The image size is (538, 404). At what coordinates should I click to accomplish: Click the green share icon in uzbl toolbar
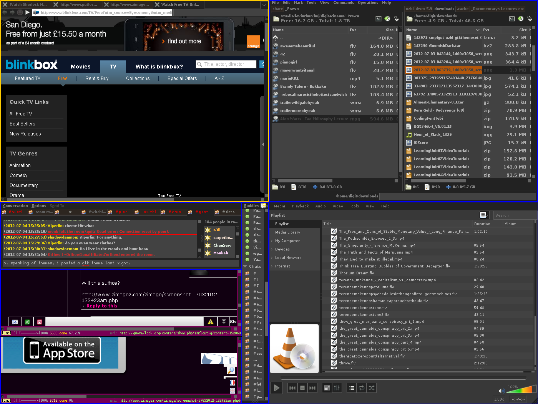[27, 322]
